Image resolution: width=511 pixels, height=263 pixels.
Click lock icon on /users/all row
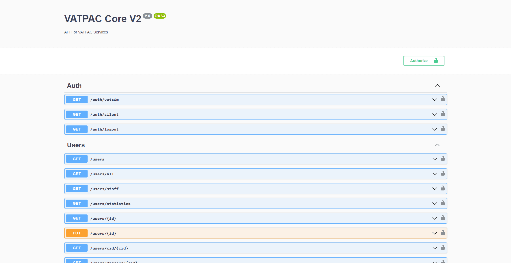tap(443, 173)
